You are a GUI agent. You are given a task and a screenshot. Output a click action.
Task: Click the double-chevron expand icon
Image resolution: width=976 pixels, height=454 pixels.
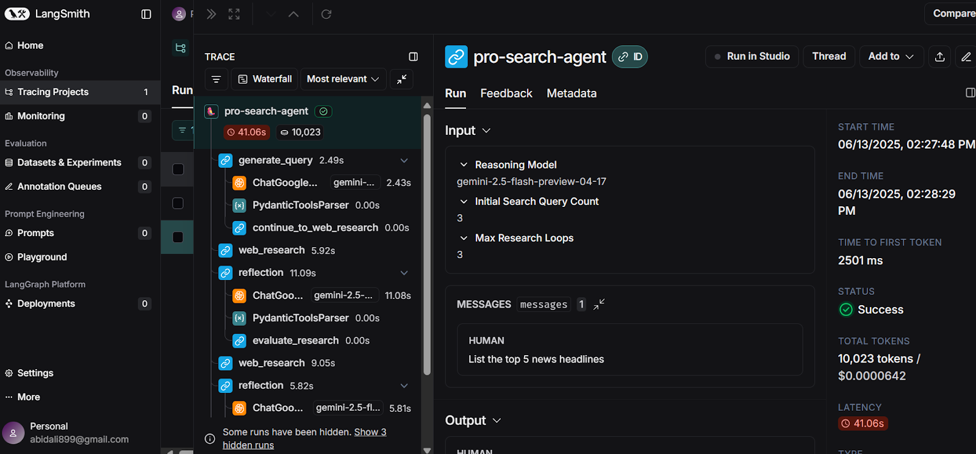tap(211, 14)
